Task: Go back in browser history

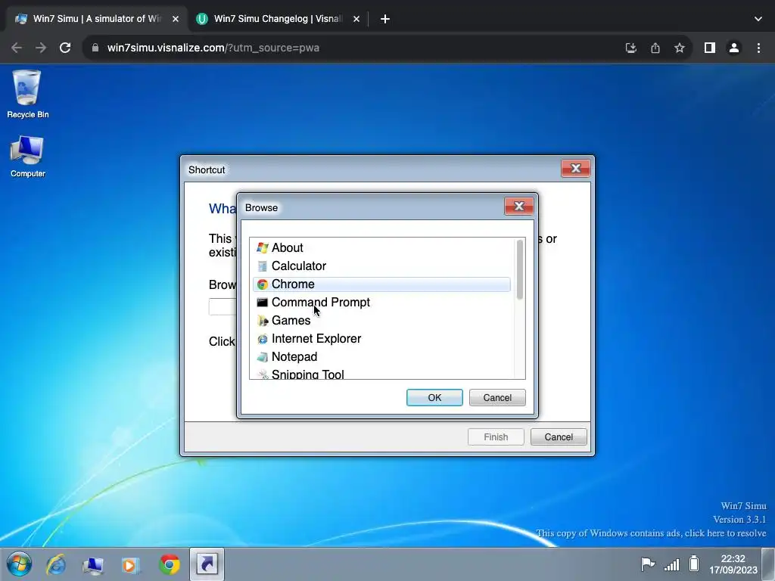Action: coord(17,48)
